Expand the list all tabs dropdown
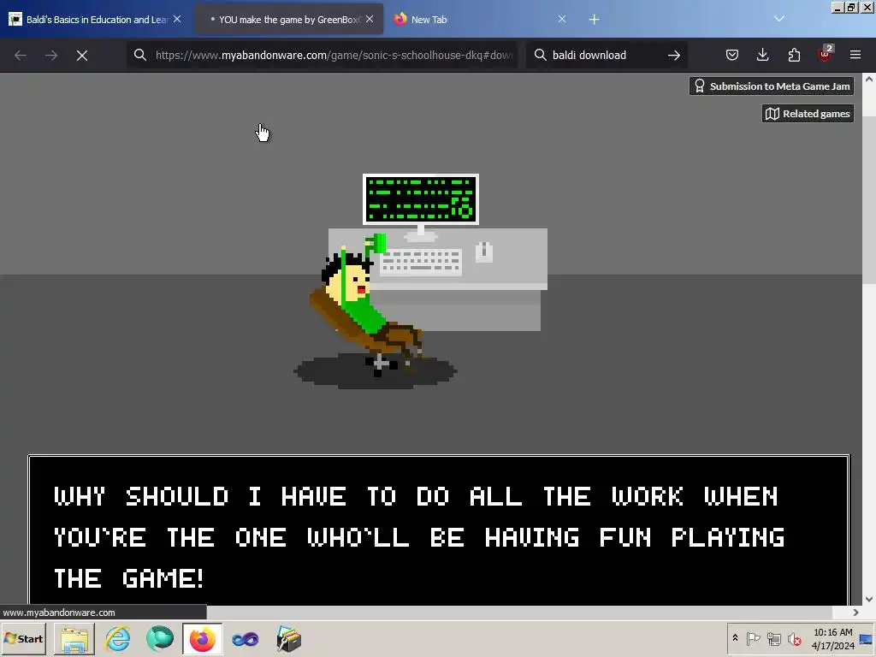876x657 pixels. [779, 19]
